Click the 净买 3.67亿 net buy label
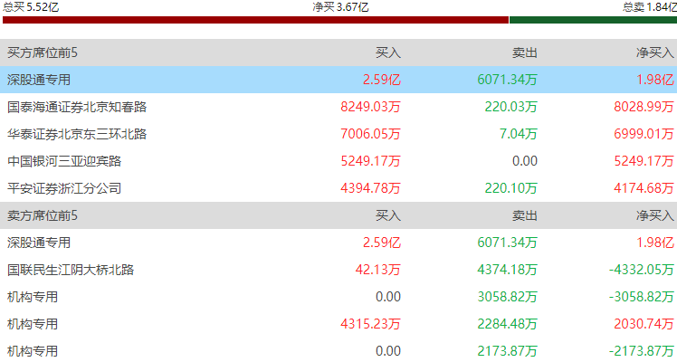 click(340, 7)
